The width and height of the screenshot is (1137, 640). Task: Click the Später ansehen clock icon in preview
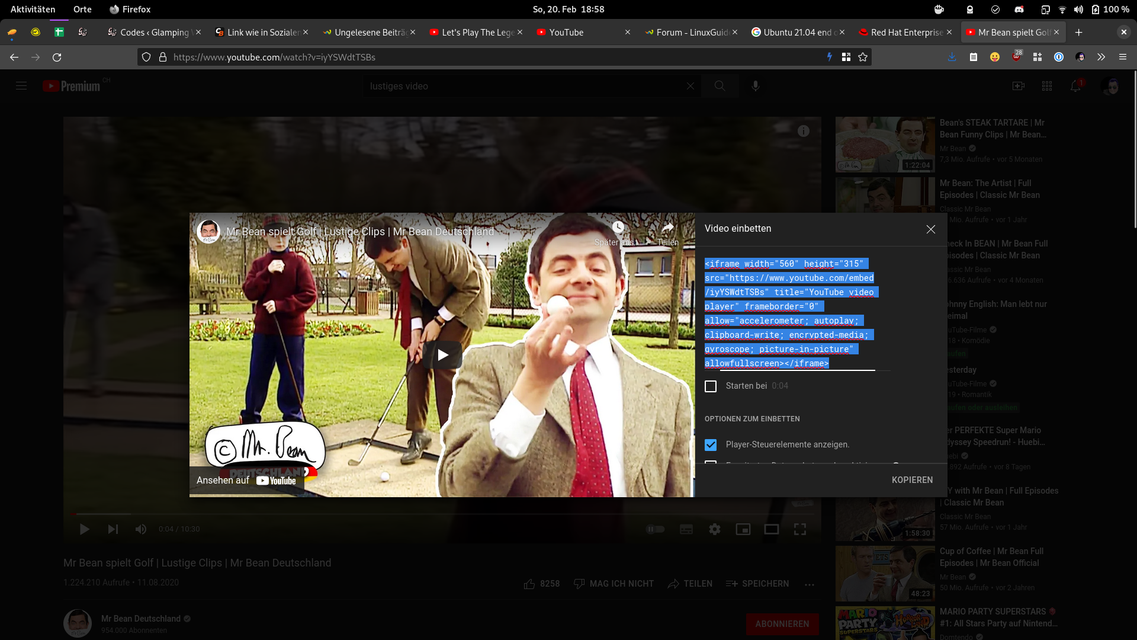(618, 228)
